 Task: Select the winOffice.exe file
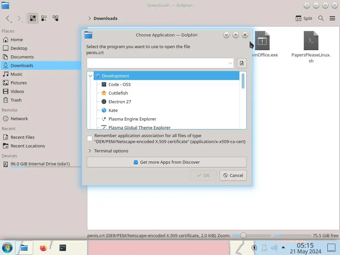pos(262,44)
